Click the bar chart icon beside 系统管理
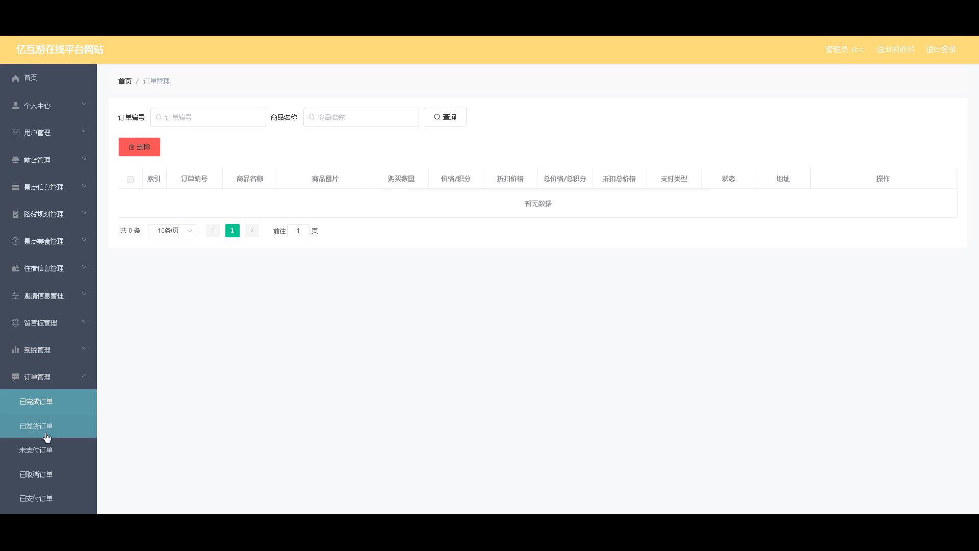 click(x=15, y=350)
